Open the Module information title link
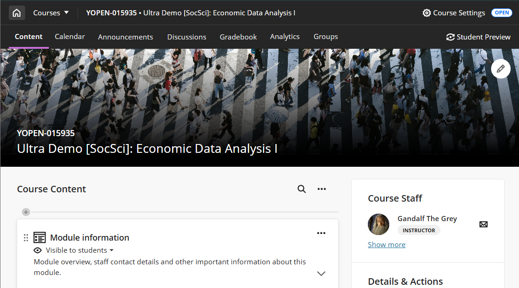This screenshot has width=519, height=288. tap(89, 238)
